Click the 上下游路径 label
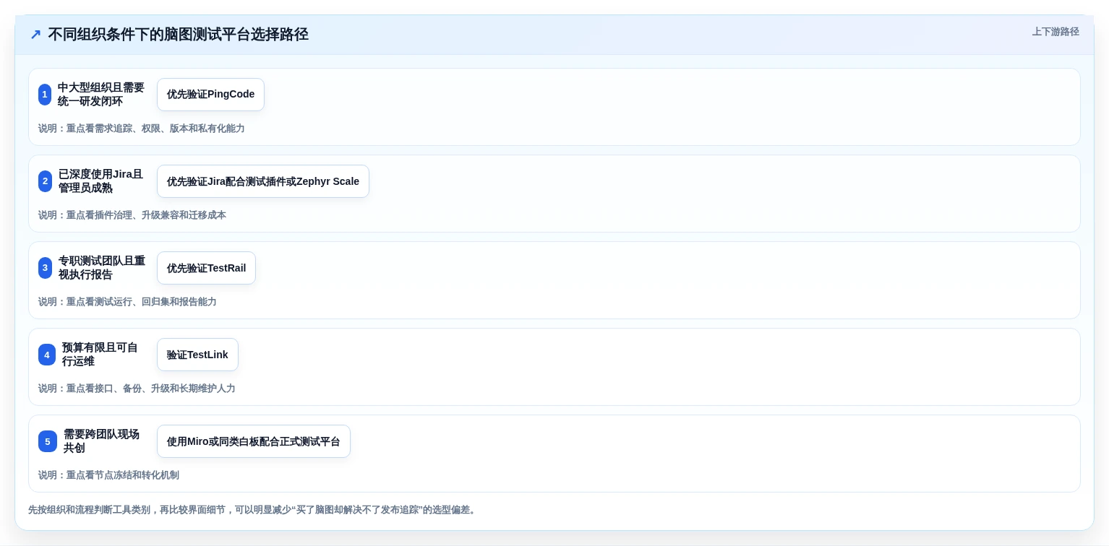 coord(1056,32)
